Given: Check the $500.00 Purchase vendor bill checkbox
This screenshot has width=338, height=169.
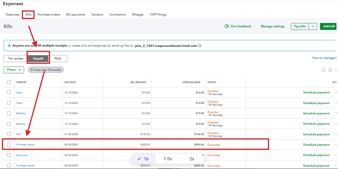Looking at the screenshot, I should pyautogui.click(x=9, y=165).
